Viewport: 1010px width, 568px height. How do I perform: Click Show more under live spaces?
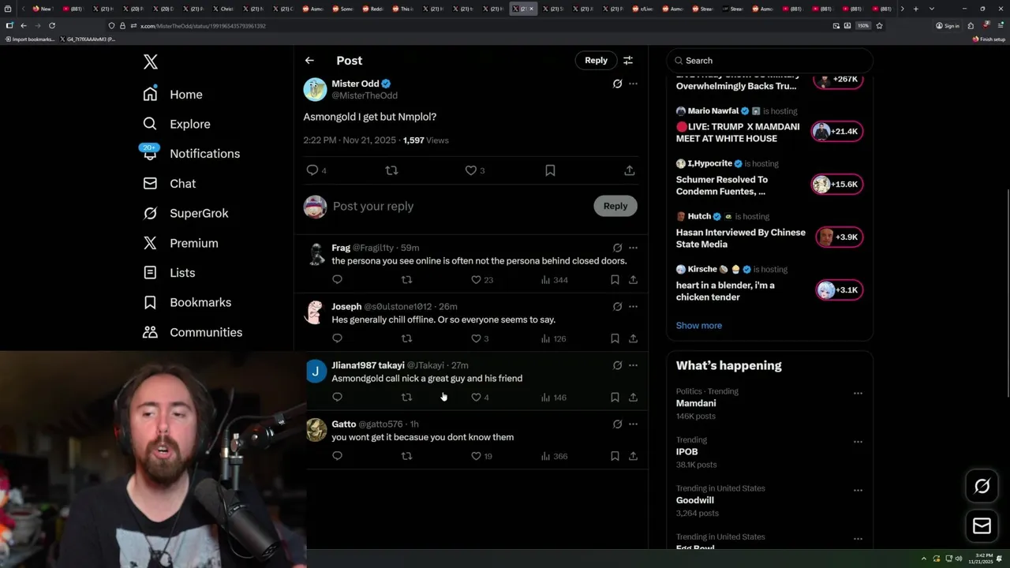[698, 325]
